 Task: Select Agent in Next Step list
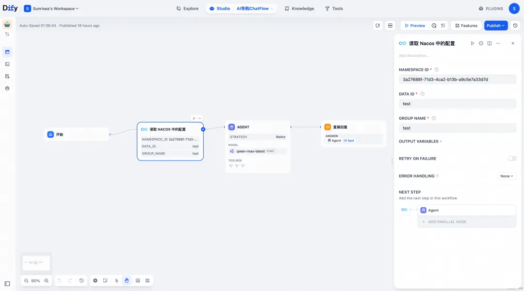point(467,210)
